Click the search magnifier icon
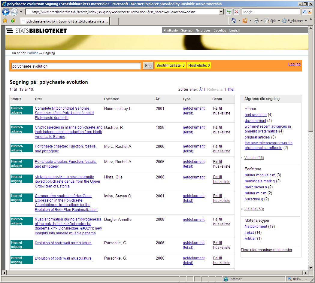Viewport: 315px width, 283px height. (x=304, y=12)
